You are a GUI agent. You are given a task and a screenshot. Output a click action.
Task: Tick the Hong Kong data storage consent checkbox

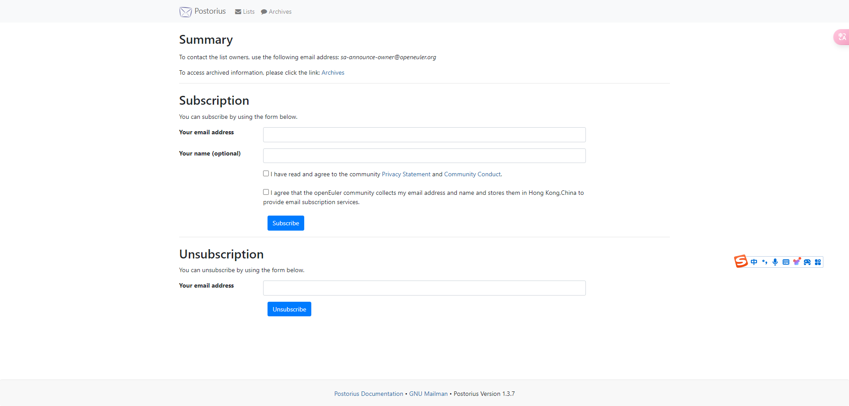tap(266, 192)
